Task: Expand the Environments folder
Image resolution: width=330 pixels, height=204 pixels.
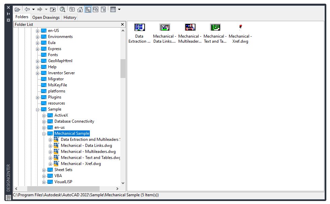Action: pyautogui.click(x=37, y=37)
